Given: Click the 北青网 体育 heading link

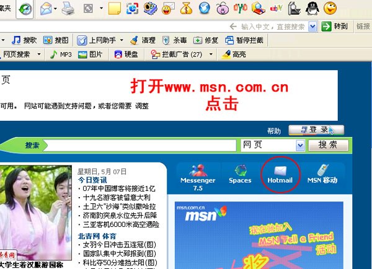Looking at the screenshot, I should tap(97, 236).
